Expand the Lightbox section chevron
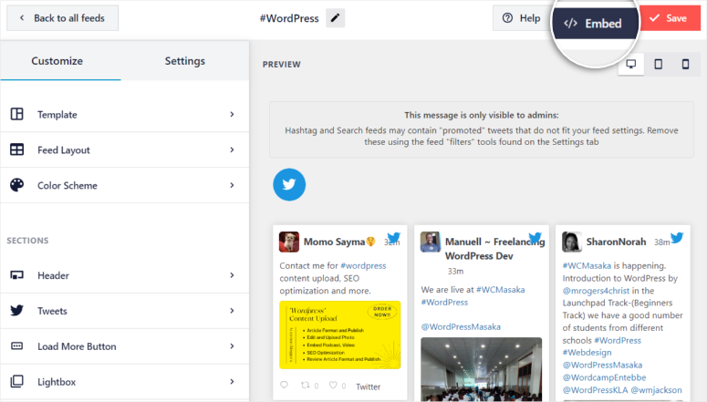Image resolution: width=707 pixels, height=402 pixels. pyautogui.click(x=232, y=381)
